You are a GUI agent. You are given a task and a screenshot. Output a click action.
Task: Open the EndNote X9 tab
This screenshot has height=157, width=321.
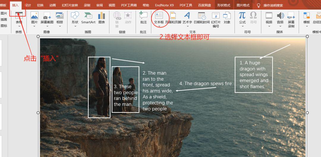coord(164,5)
